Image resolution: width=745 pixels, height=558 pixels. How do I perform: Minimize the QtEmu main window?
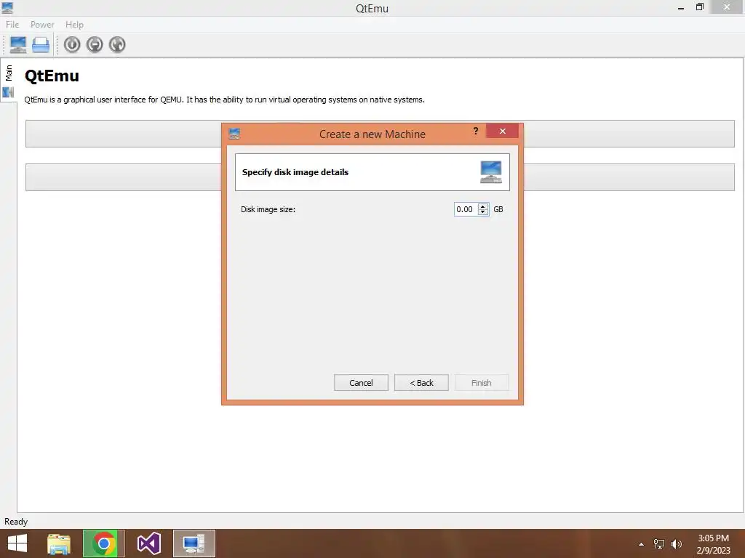tap(681, 7)
